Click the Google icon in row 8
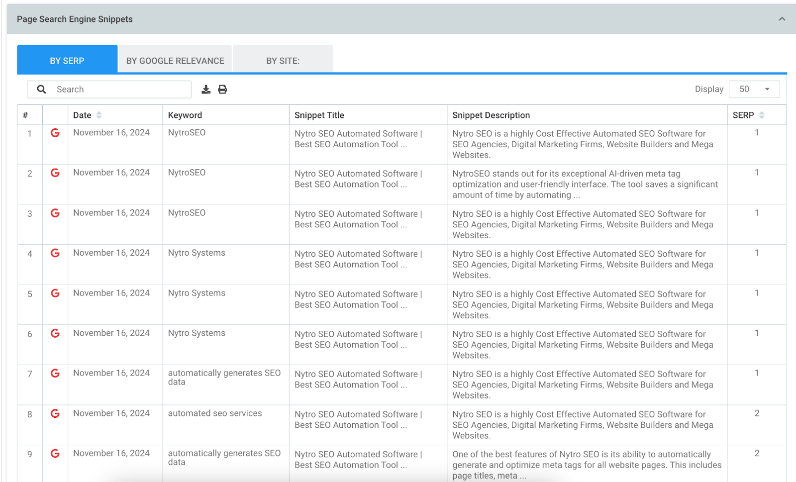This screenshot has width=796, height=482. click(x=55, y=413)
